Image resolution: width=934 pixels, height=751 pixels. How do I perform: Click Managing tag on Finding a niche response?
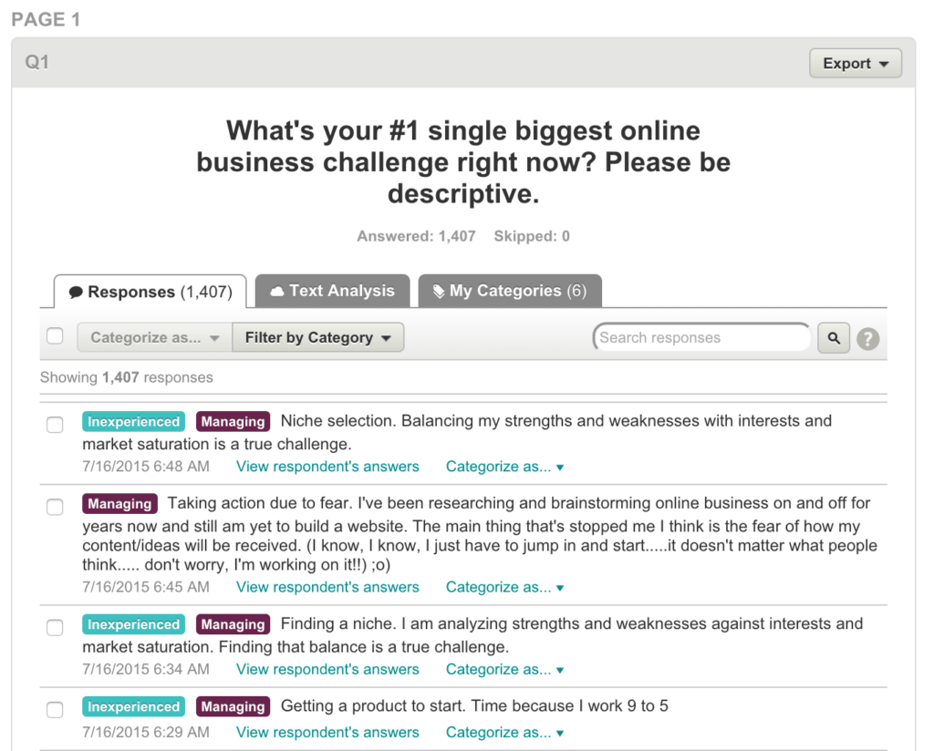point(233,624)
